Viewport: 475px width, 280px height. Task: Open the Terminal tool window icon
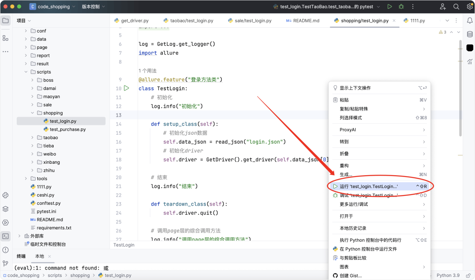coord(5,236)
